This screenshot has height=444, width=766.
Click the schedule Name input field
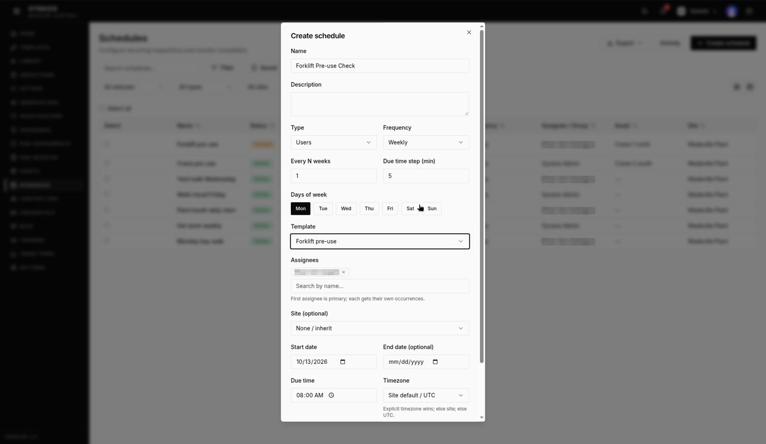tap(380, 66)
